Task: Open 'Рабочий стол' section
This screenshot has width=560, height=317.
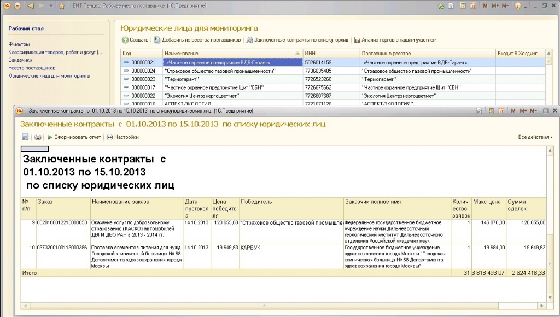Action: click(26, 28)
